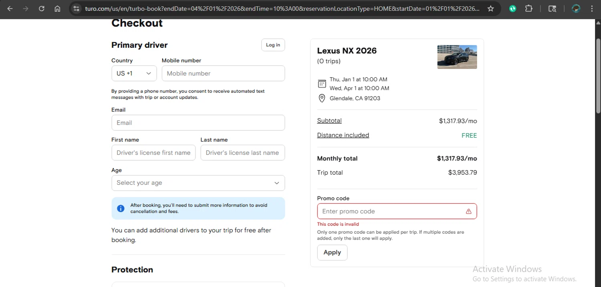The width and height of the screenshot is (601, 287).
Task: Open the Lexus NX 2026 car thumbnail
Action: (457, 57)
